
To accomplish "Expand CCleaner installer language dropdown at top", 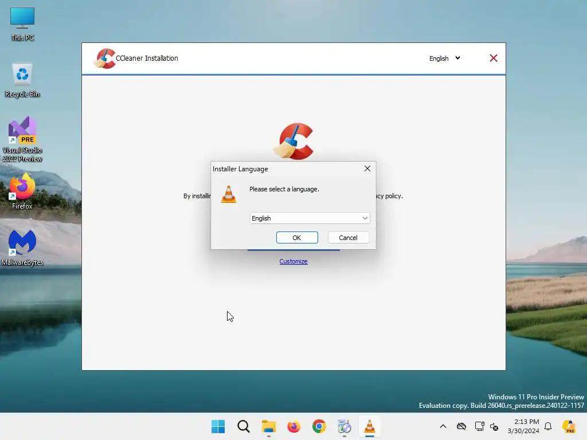I will point(444,58).
